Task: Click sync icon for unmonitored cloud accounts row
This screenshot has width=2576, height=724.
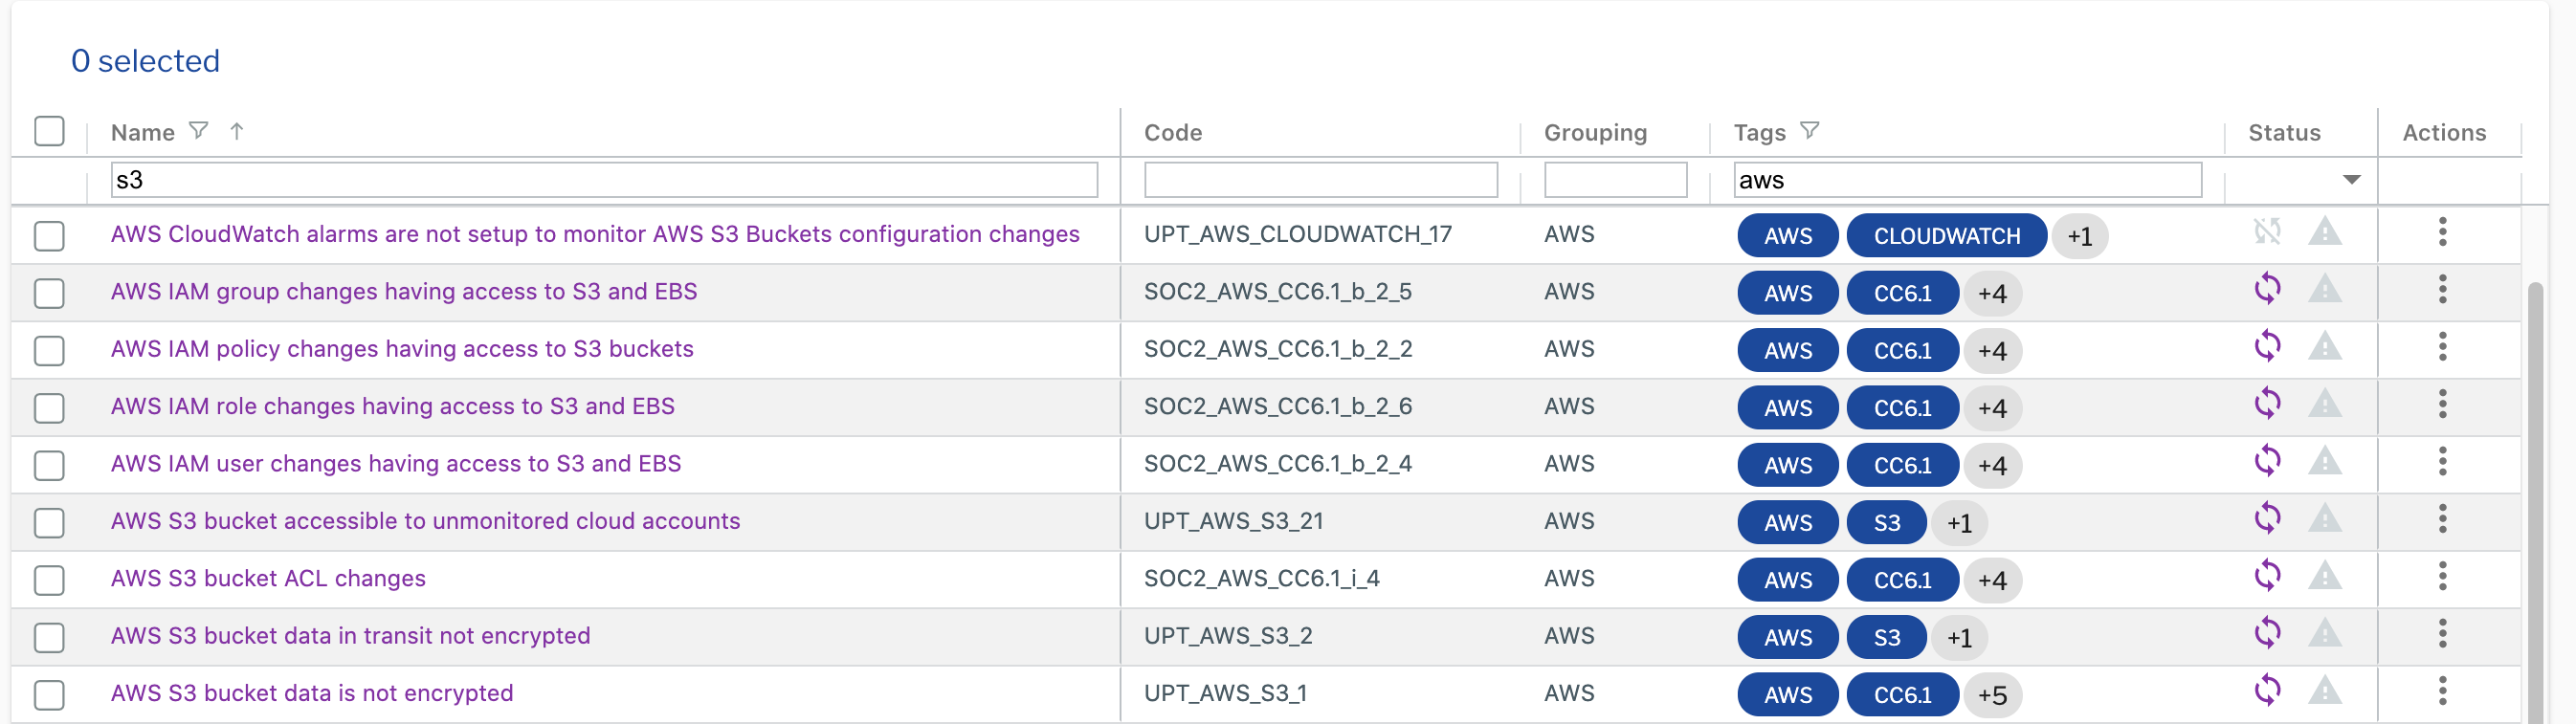Action: pyautogui.click(x=2267, y=519)
